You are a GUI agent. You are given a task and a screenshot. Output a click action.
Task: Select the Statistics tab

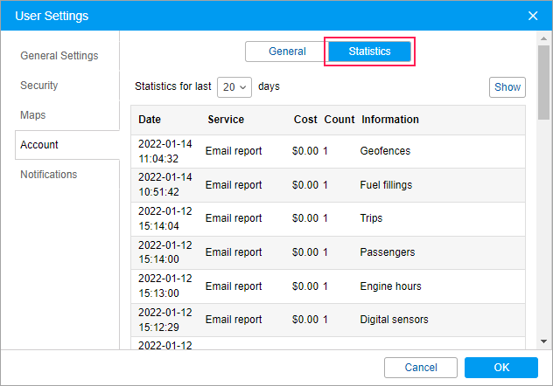click(369, 52)
